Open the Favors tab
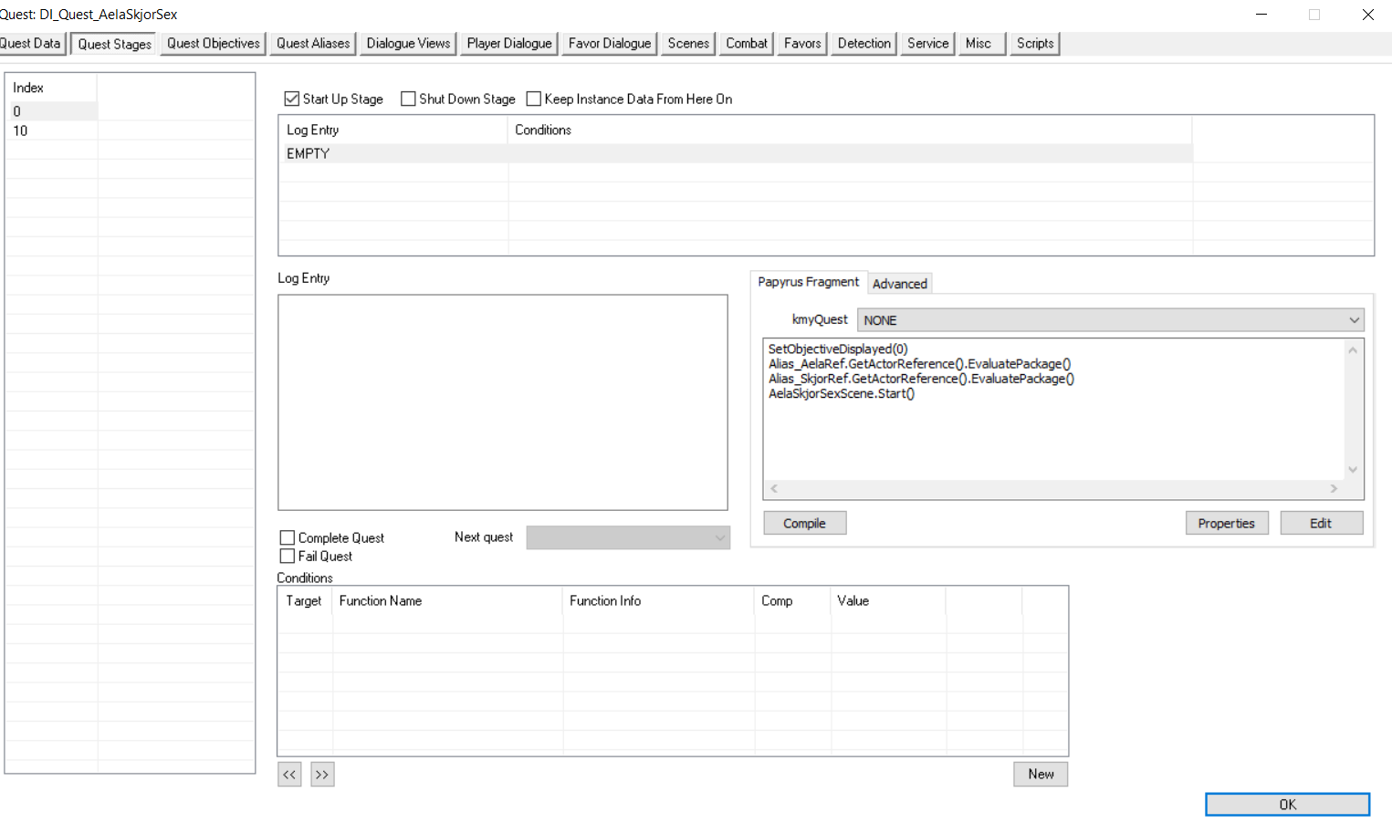This screenshot has height=823, width=1392. click(802, 44)
